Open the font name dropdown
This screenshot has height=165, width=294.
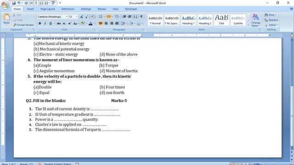pyautogui.click(x=67, y=17)
